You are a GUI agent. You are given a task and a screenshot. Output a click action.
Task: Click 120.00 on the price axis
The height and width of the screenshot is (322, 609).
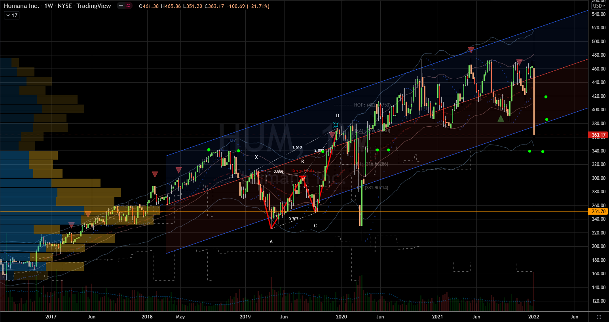pyautogui.click(x=598, y=301)
